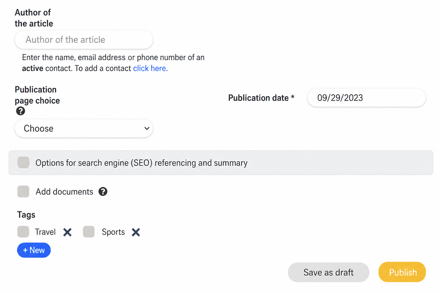The height and width of the screenshot is (293, 440).
Task: Remove the Sports tag with its X
Action: (136, 232)
